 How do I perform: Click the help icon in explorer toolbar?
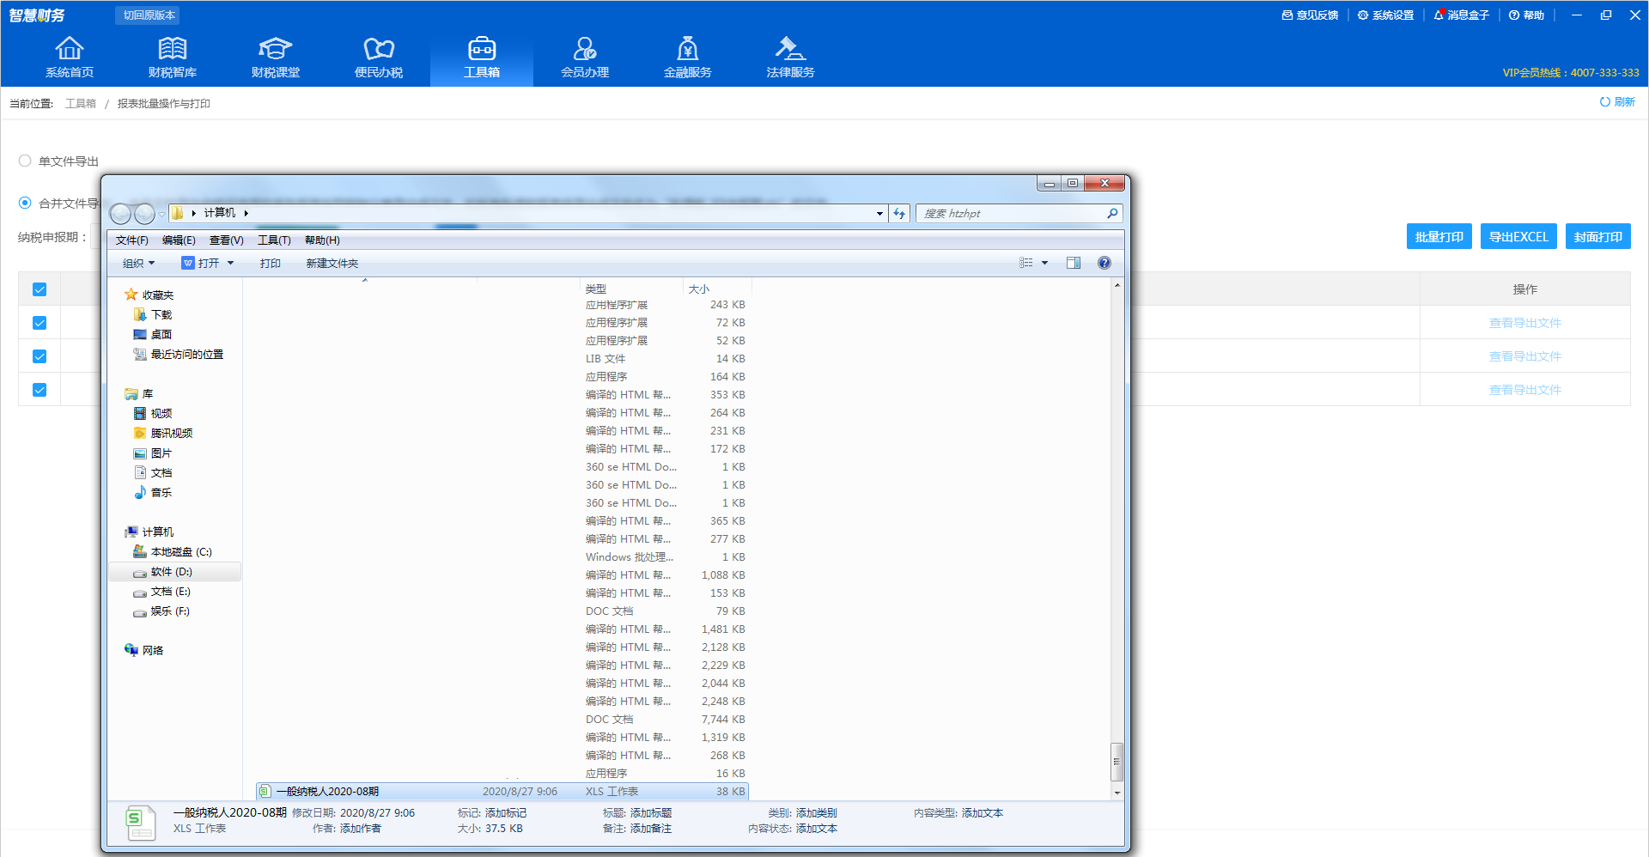[1104, 263]
